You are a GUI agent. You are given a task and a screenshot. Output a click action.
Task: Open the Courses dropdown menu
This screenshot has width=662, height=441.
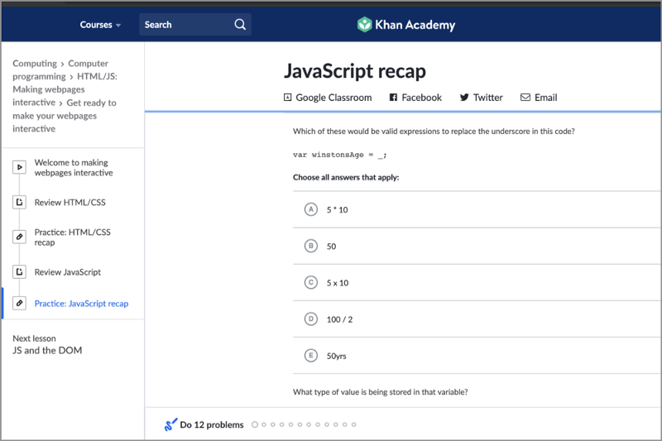pyautogui.click(x=100, y=25)
